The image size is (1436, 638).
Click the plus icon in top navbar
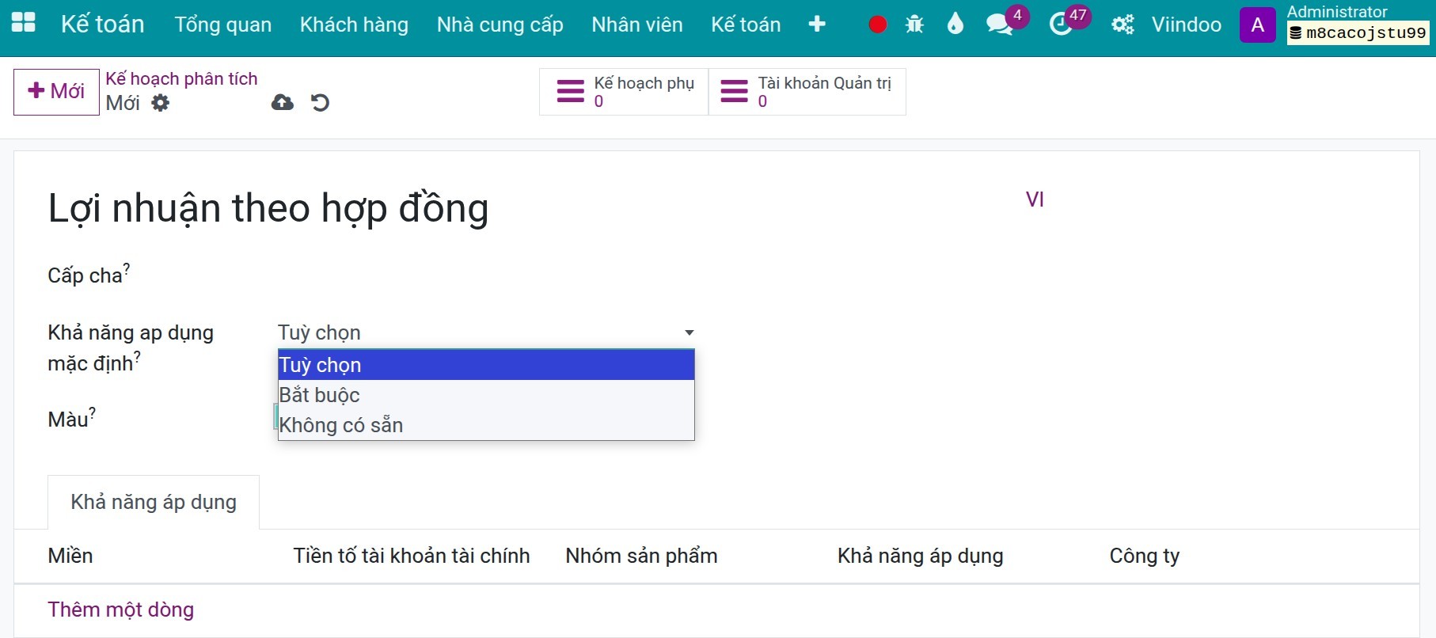coord(817,25)
